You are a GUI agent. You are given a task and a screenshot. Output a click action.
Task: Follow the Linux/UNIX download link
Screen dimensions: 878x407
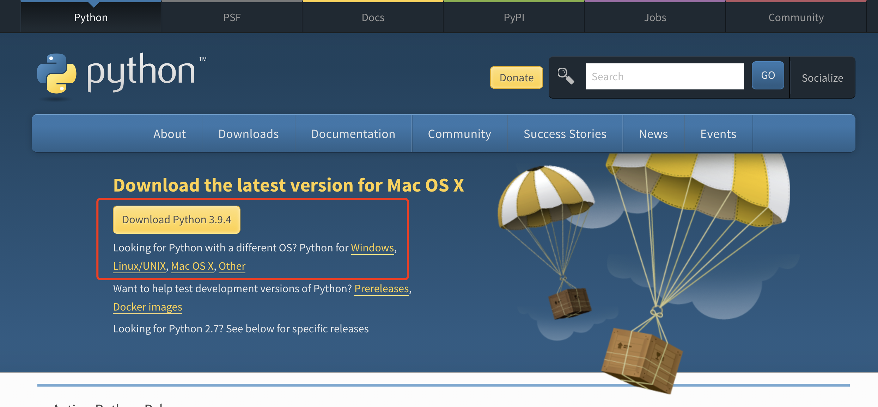tap(139, 266)
